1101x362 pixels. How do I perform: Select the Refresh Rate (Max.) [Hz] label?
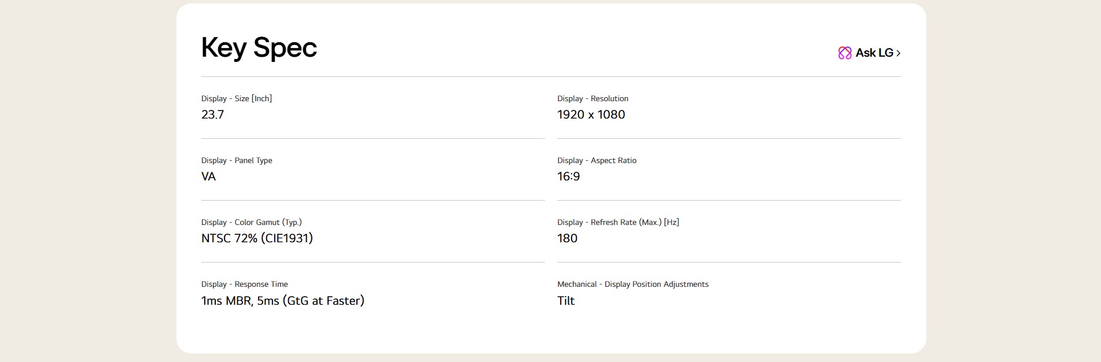pos(618,222)
